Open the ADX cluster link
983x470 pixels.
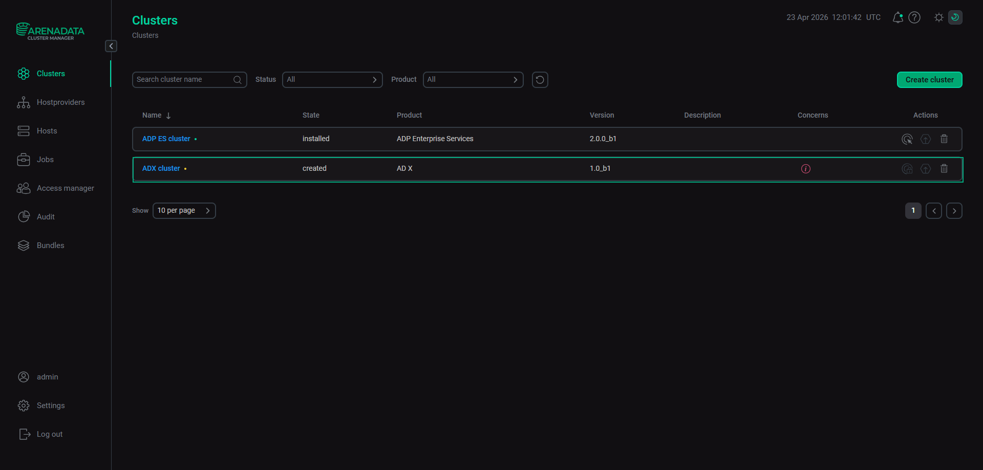(161, 169)
